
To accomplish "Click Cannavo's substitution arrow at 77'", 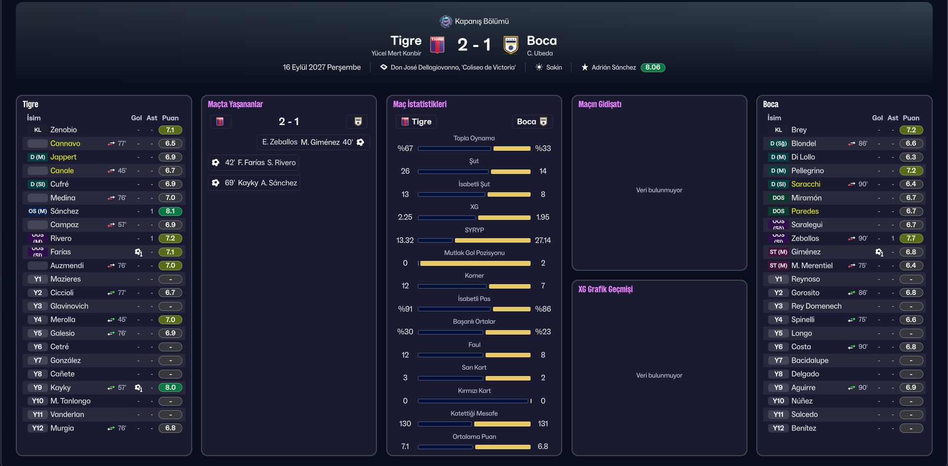I will (x=111, y=144).
